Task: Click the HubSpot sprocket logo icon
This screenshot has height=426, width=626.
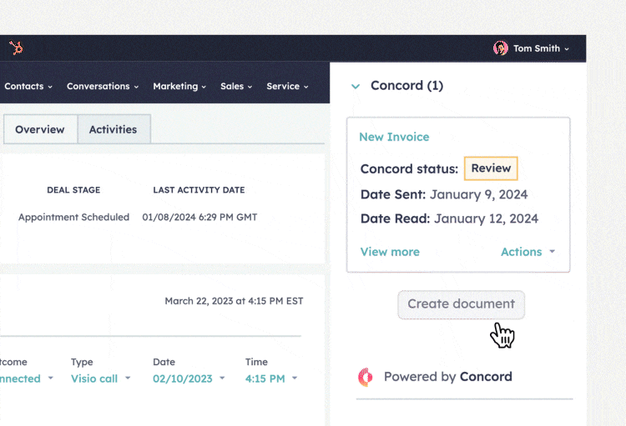Action: pyautogui.click(x=16, y=48)
